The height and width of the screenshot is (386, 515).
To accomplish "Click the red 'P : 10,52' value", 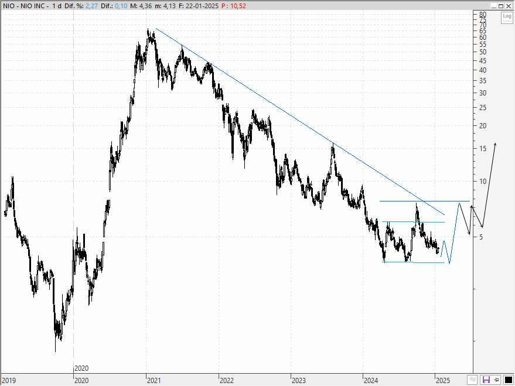I will pyautogui.click(x=234, y=6).
